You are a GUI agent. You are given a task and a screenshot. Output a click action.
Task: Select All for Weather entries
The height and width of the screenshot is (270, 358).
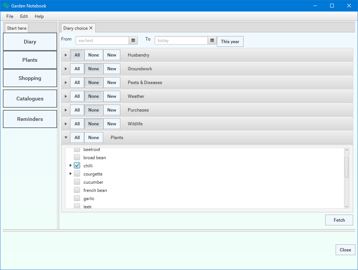(77, 96)
